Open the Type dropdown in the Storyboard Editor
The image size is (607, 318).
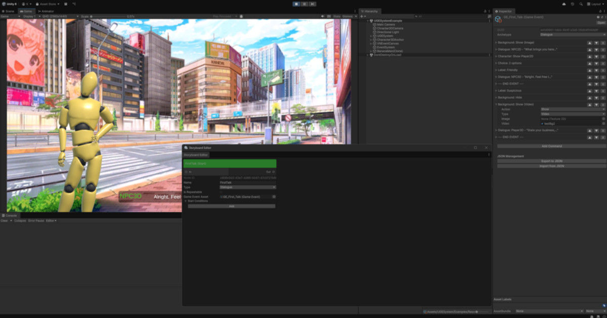pyautogui.click(x=247, y=187)
